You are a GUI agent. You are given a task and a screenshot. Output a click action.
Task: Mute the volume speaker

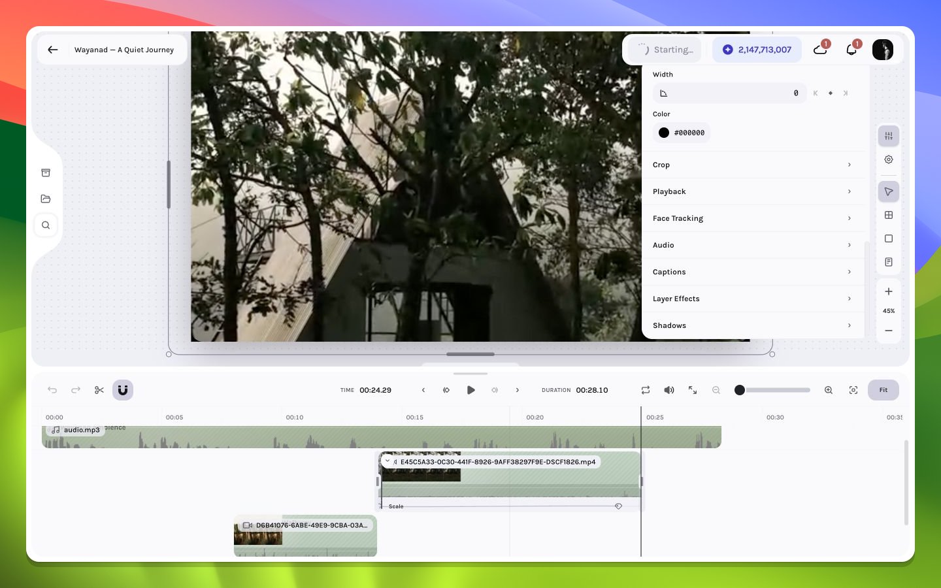click(x=669, y=390)
